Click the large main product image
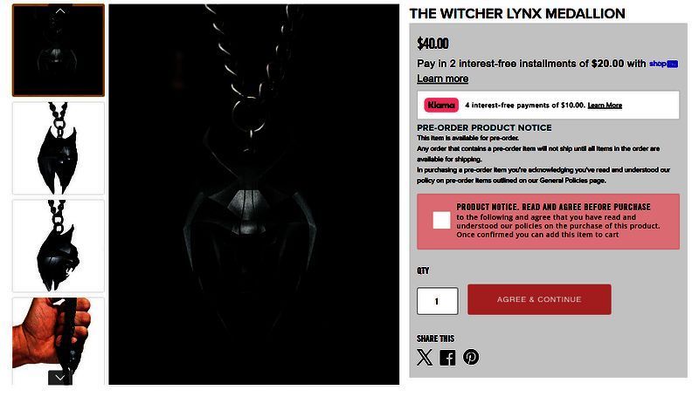Viewport: 699px width, 397px height. point(254,195)
